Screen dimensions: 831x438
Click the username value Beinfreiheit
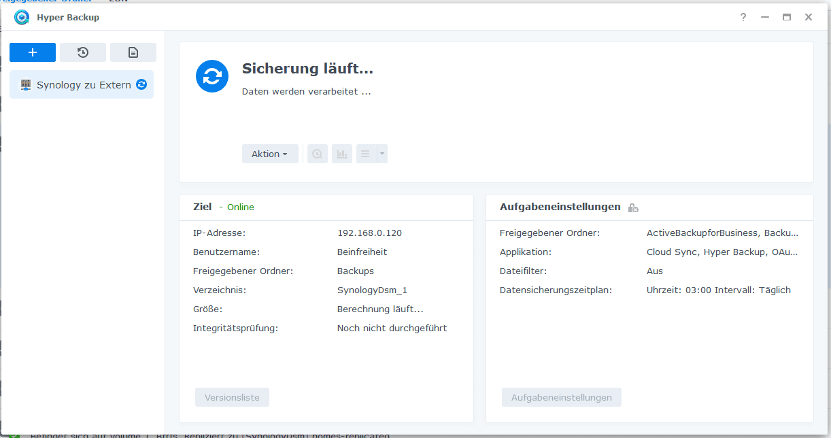point(362,252)
